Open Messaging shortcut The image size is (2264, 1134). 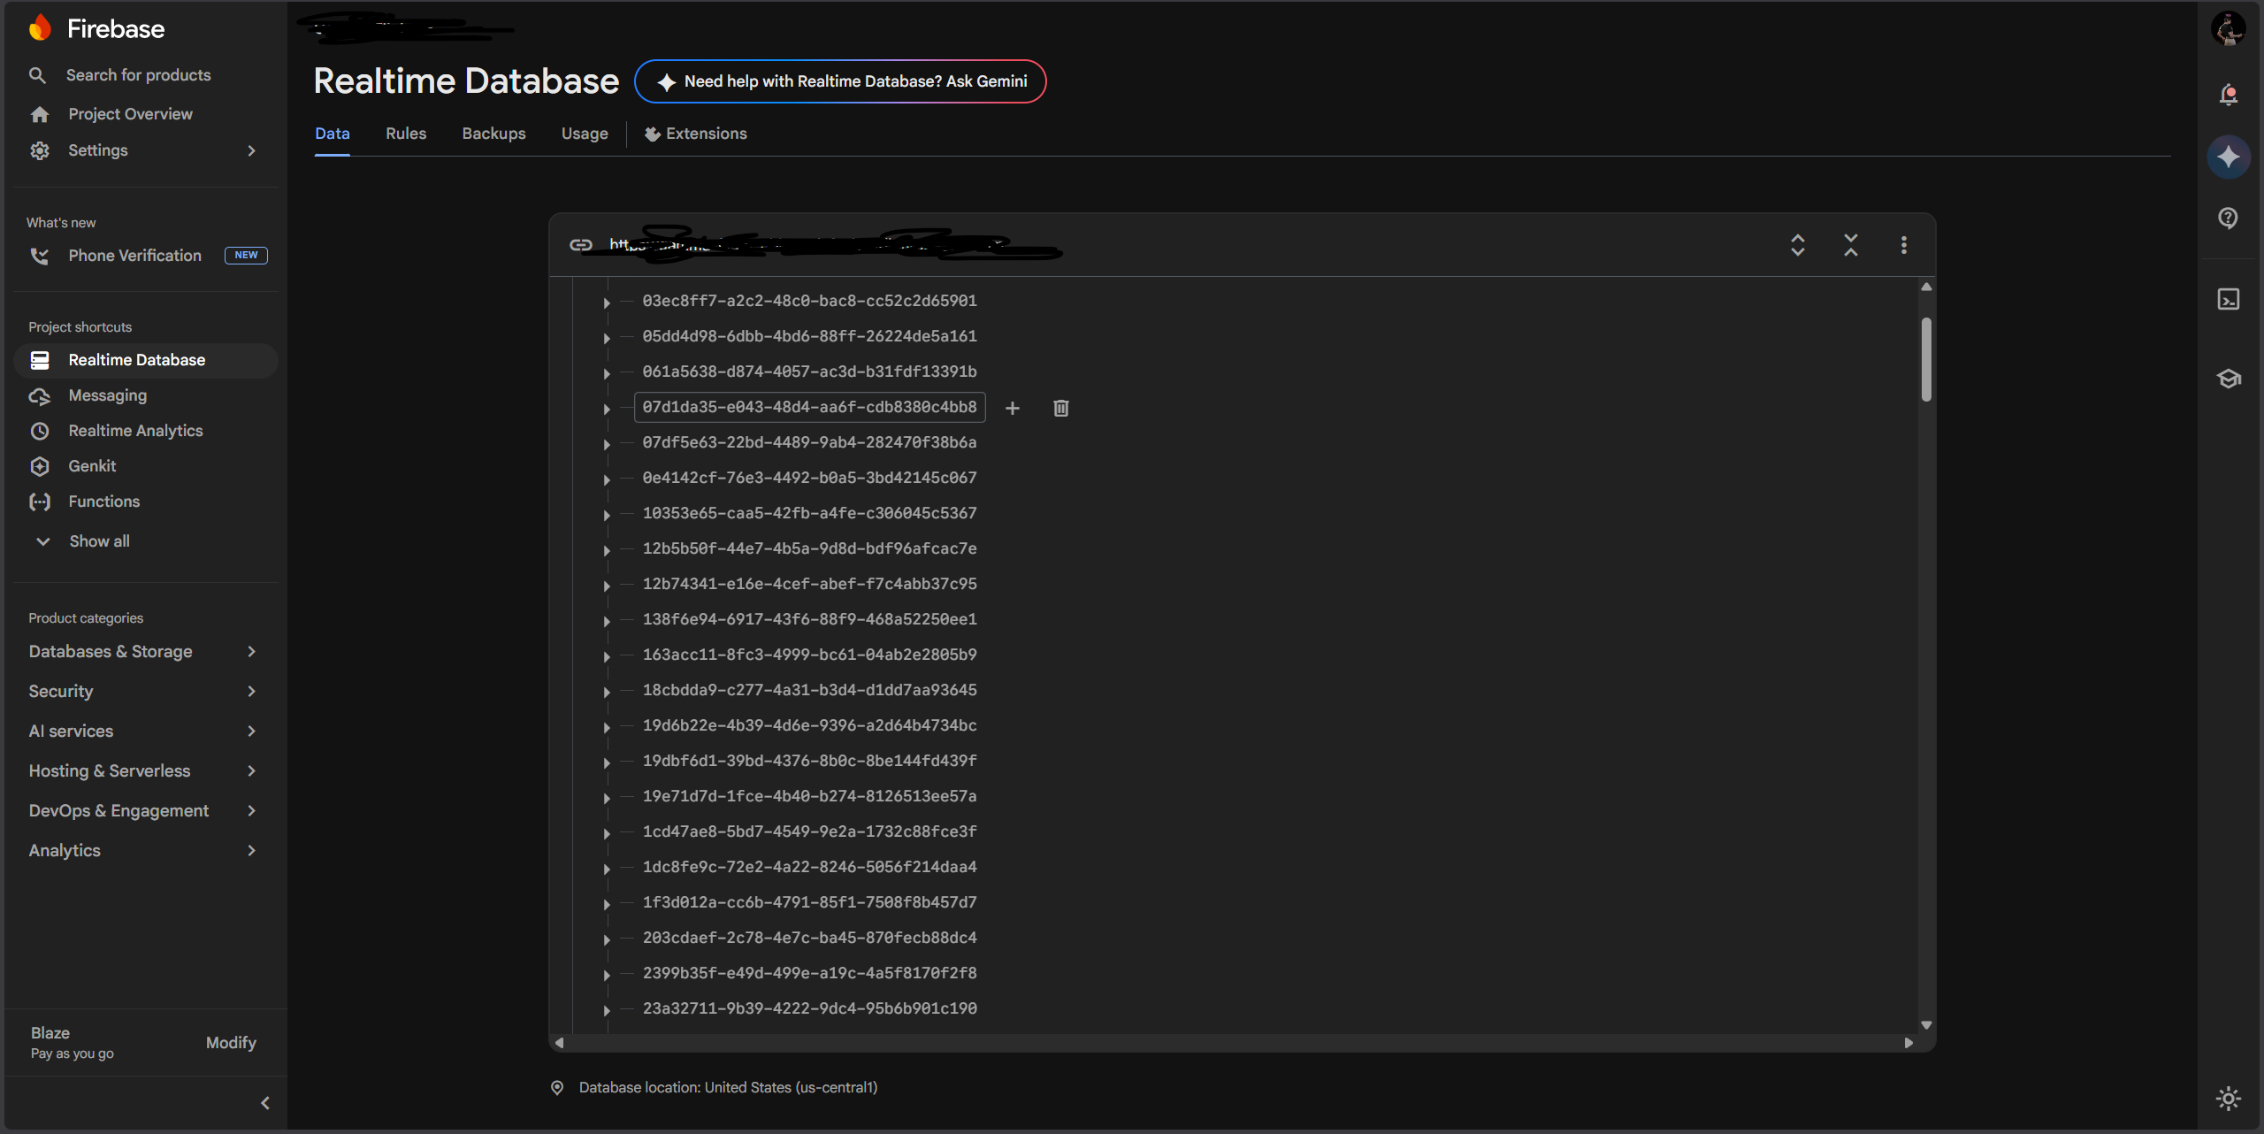tap(108, 395)
